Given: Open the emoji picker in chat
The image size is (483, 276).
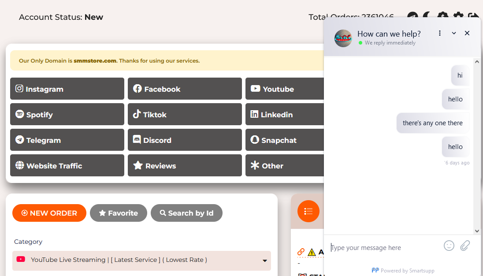Looking at the screenshot, I should point(449,246).
